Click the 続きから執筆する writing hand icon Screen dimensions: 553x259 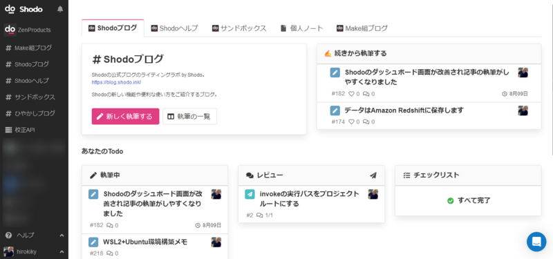tap(328, 53)
